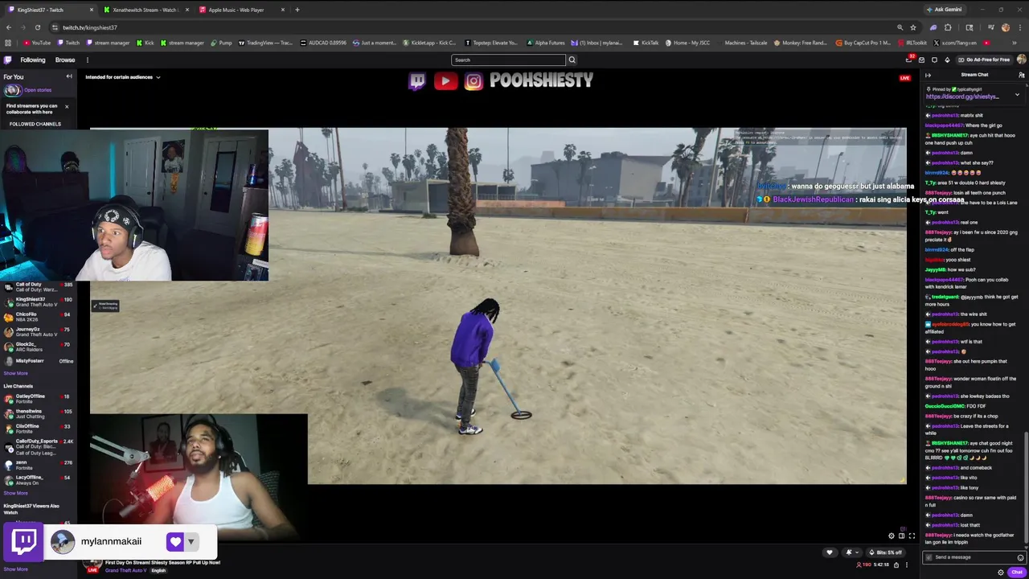
Task: Open the notification bell dropdown
Action: tap(851, 552)
